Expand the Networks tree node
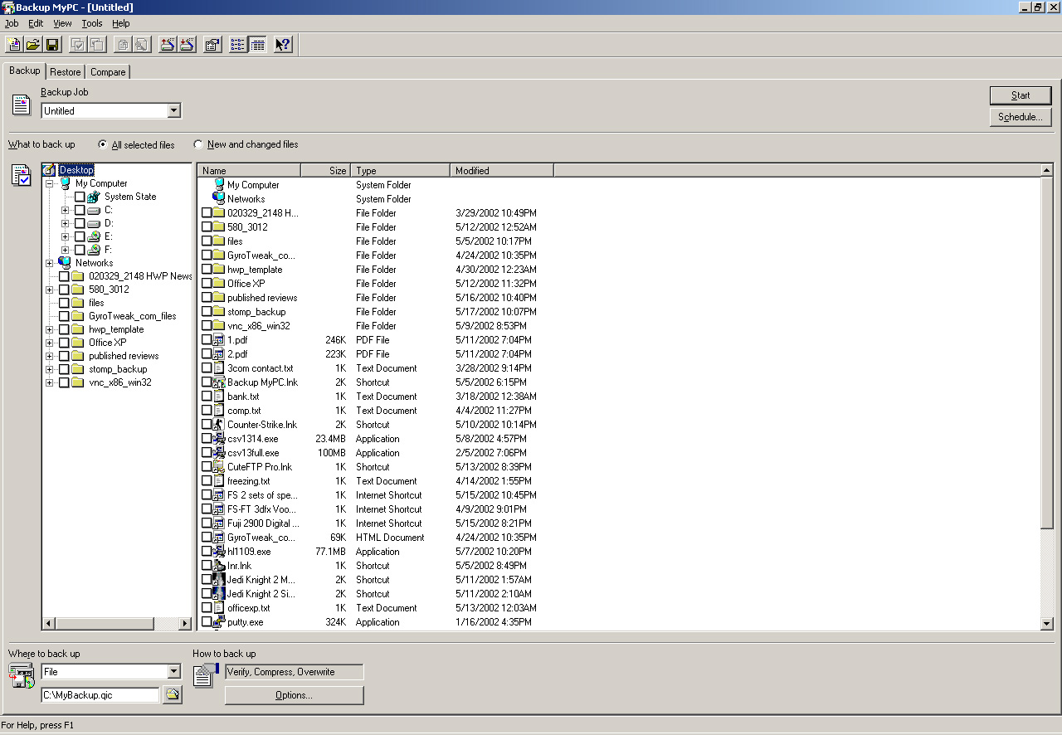 (x=50, y=263)
